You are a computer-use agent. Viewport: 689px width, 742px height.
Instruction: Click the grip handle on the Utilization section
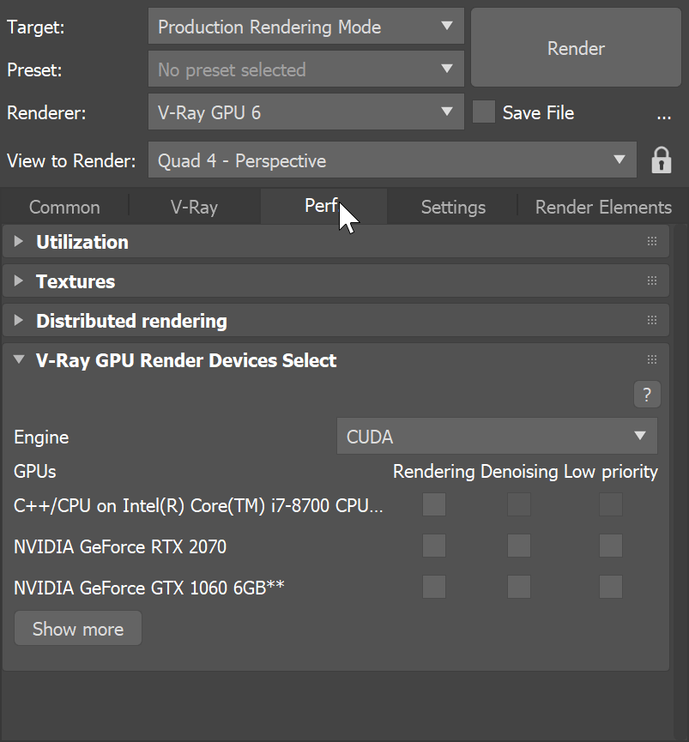coord(651,241)
